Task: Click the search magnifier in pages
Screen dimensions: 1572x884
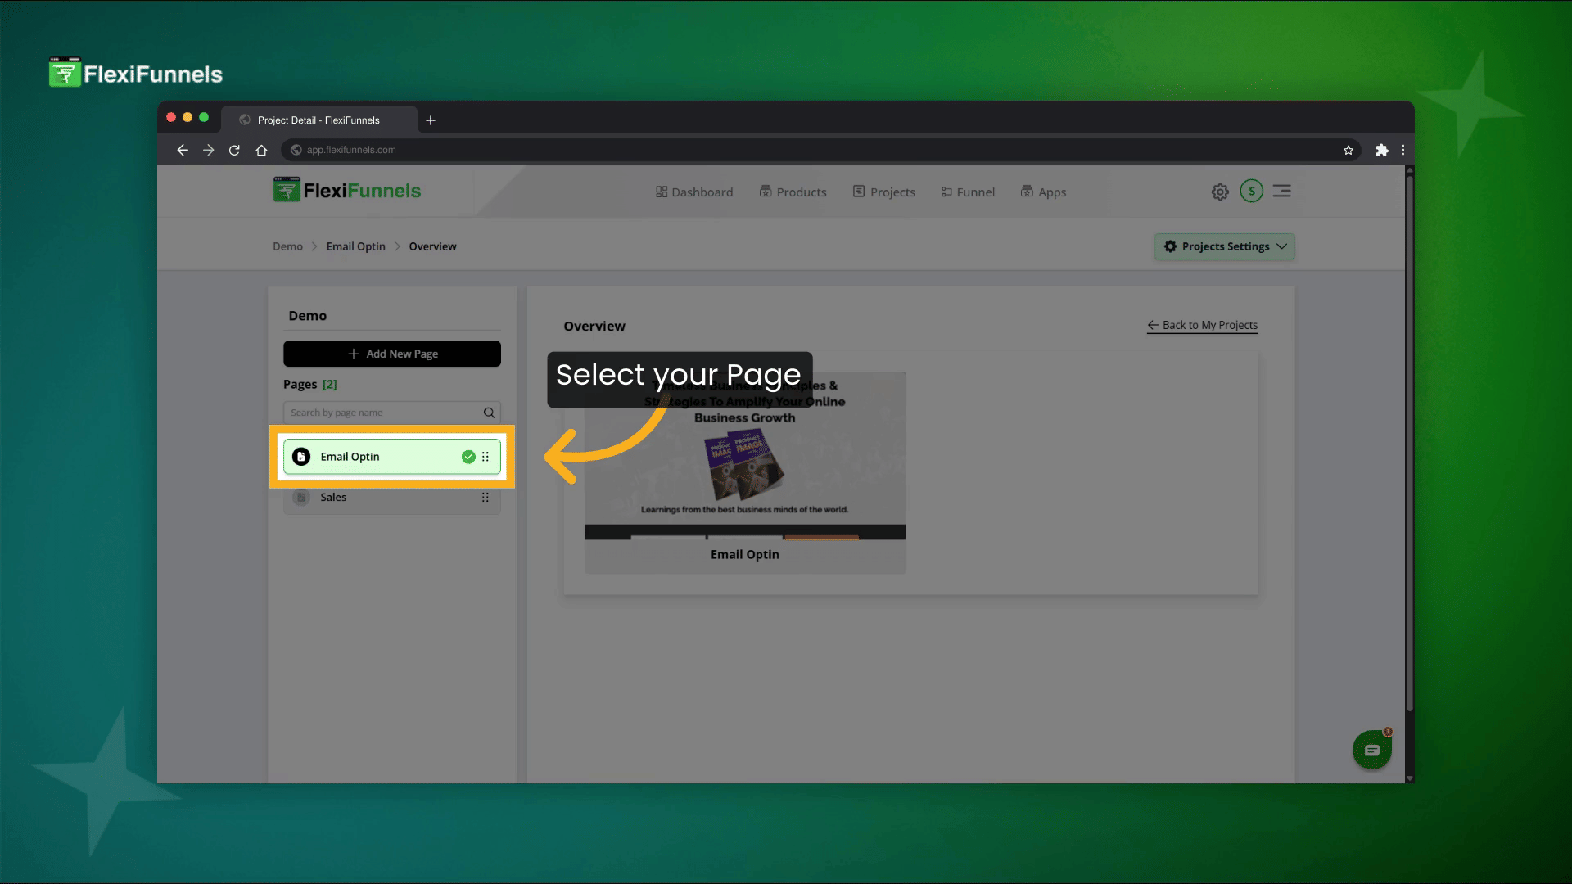Action: pyautogui.click(x=489, y=413)
